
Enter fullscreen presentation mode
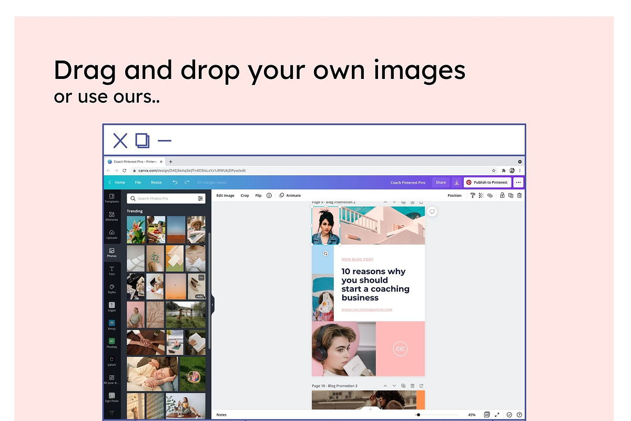(497, 415)
